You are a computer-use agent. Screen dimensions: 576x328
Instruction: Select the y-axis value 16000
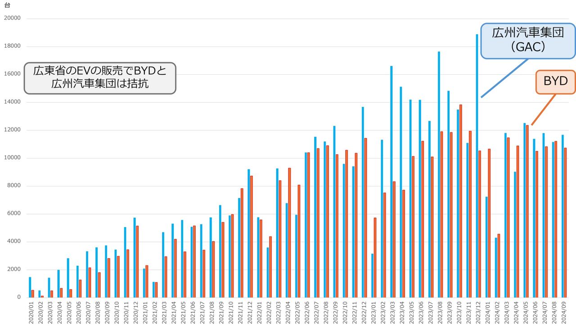tap(12, 74)
